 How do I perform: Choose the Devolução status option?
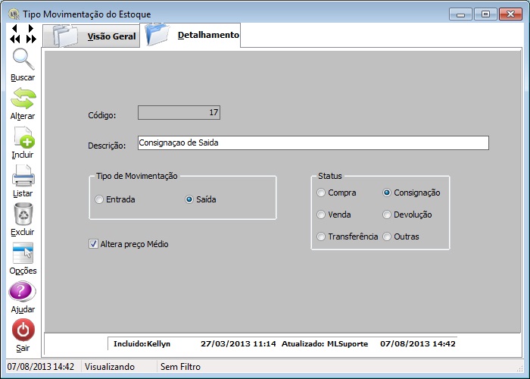[x=388, y=215]
